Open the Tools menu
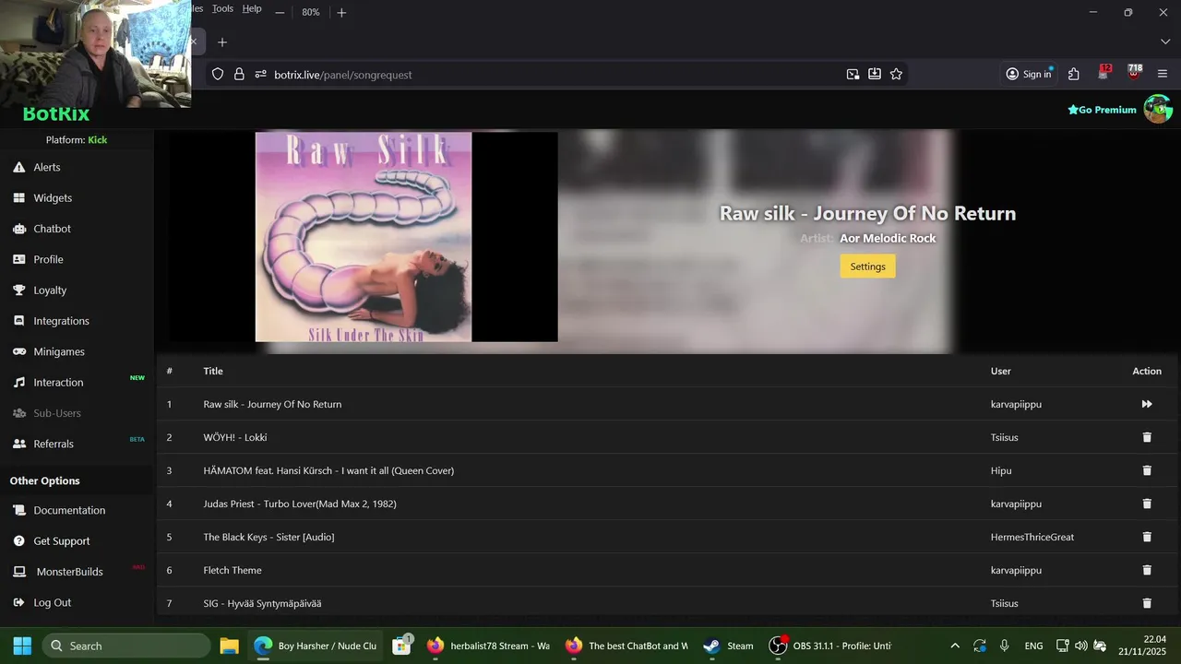 tap(222, 8)
